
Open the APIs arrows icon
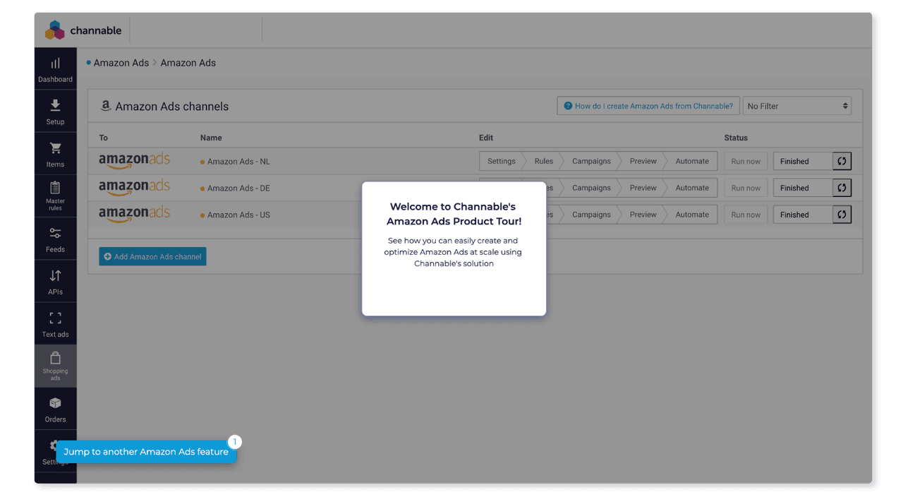pos(55,275)
